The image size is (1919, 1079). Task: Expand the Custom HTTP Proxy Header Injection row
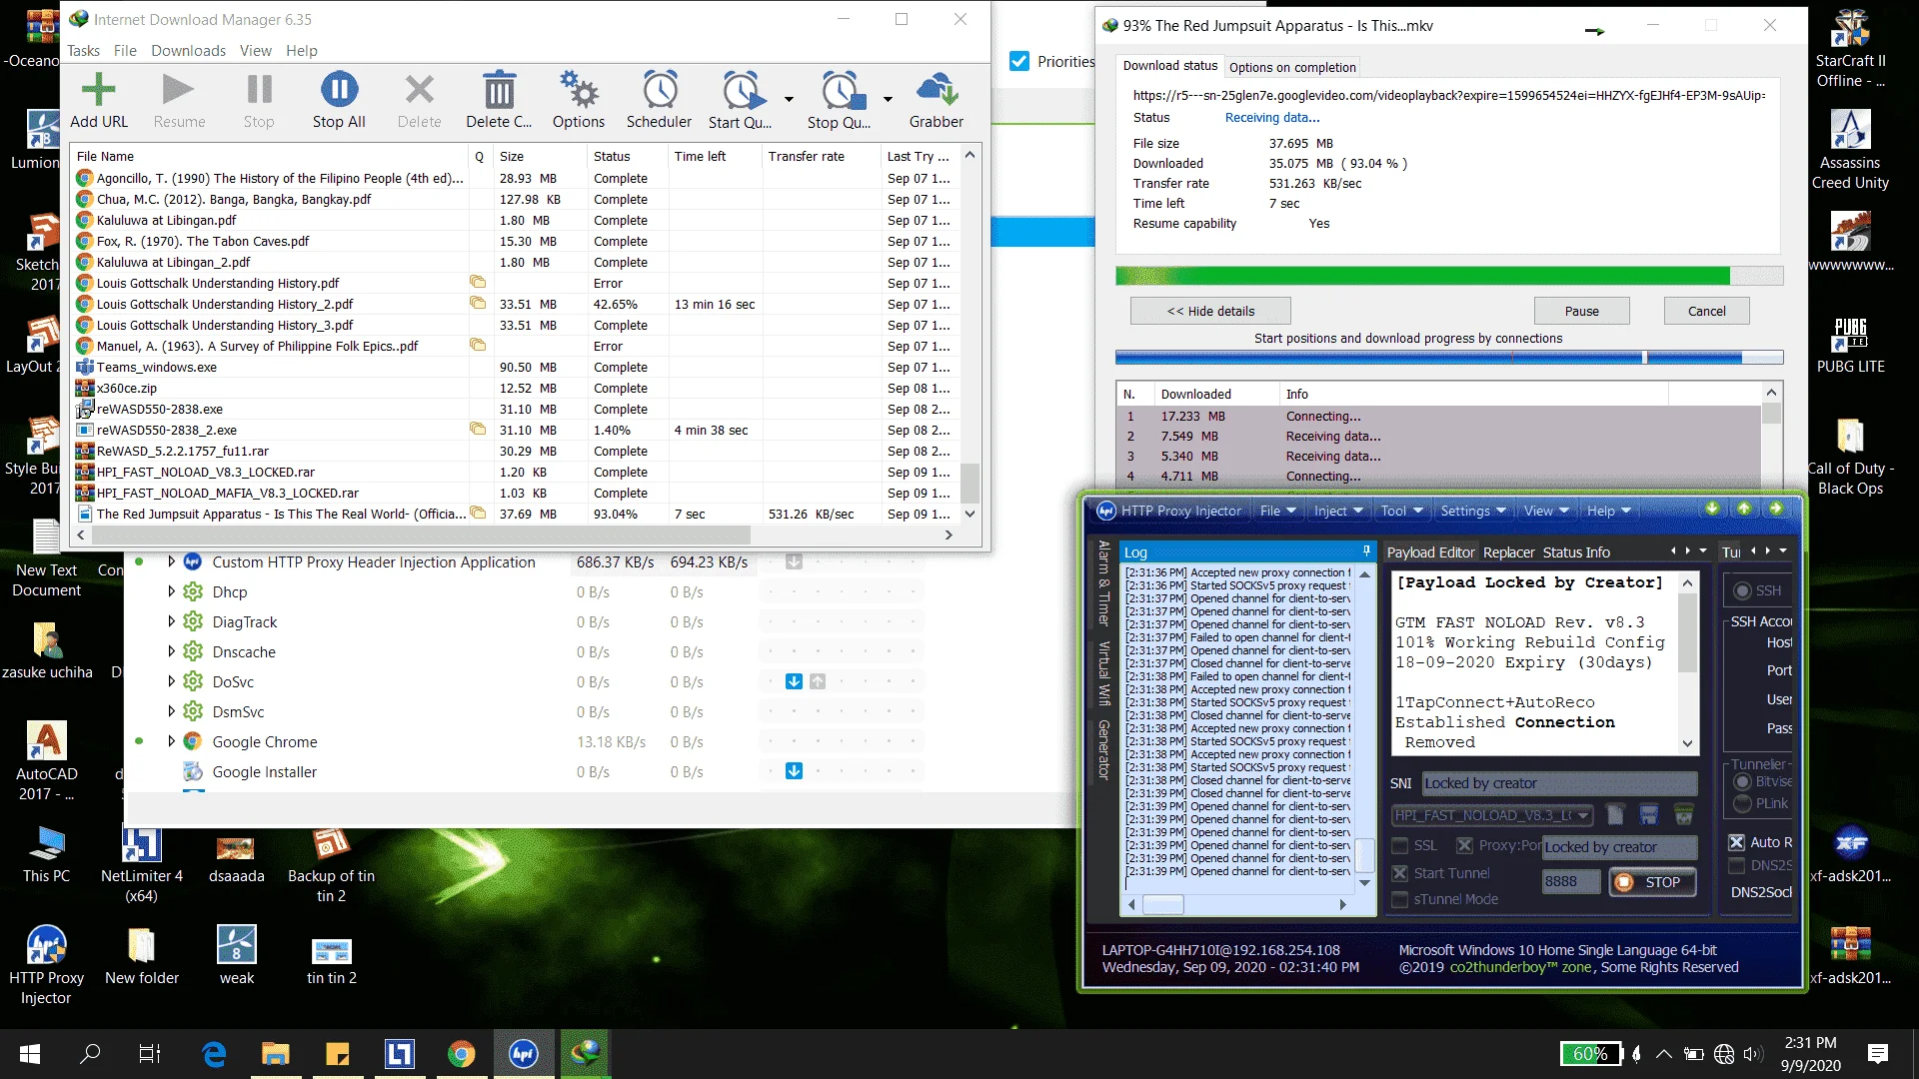tap(171, 561)
